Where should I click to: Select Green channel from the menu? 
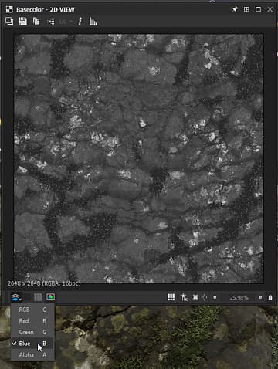point(32,332)
